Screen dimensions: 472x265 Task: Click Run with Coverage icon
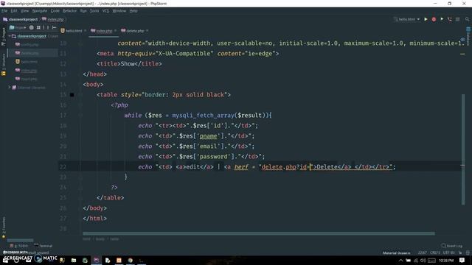(x=442, y=19)
